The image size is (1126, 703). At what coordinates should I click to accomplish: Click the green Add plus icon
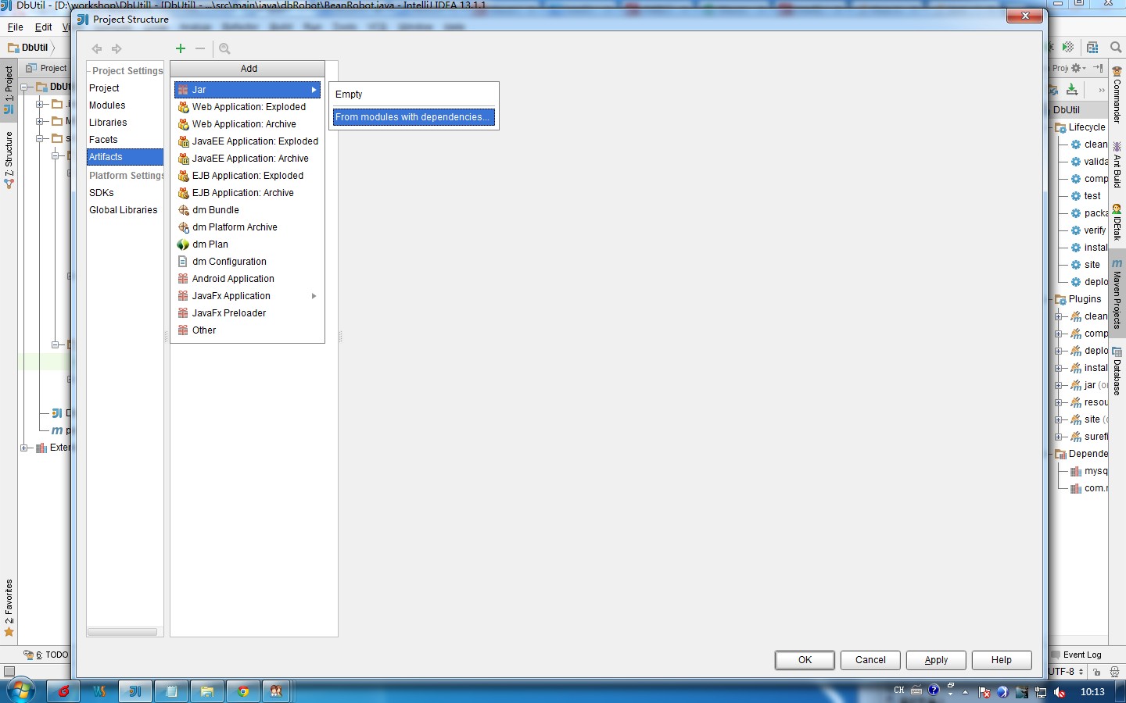click(181, 48)
